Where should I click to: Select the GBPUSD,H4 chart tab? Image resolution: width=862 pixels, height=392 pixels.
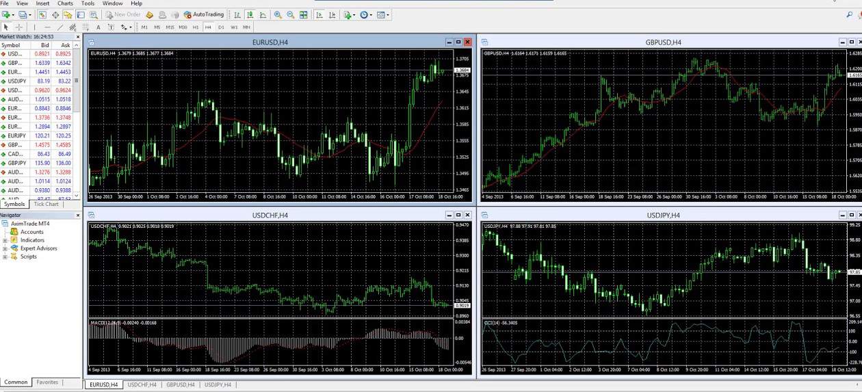[181, 385]
